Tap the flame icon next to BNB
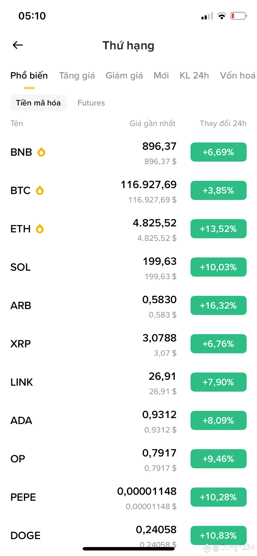This screenshot has height=556, width=257. coord(41,152)
